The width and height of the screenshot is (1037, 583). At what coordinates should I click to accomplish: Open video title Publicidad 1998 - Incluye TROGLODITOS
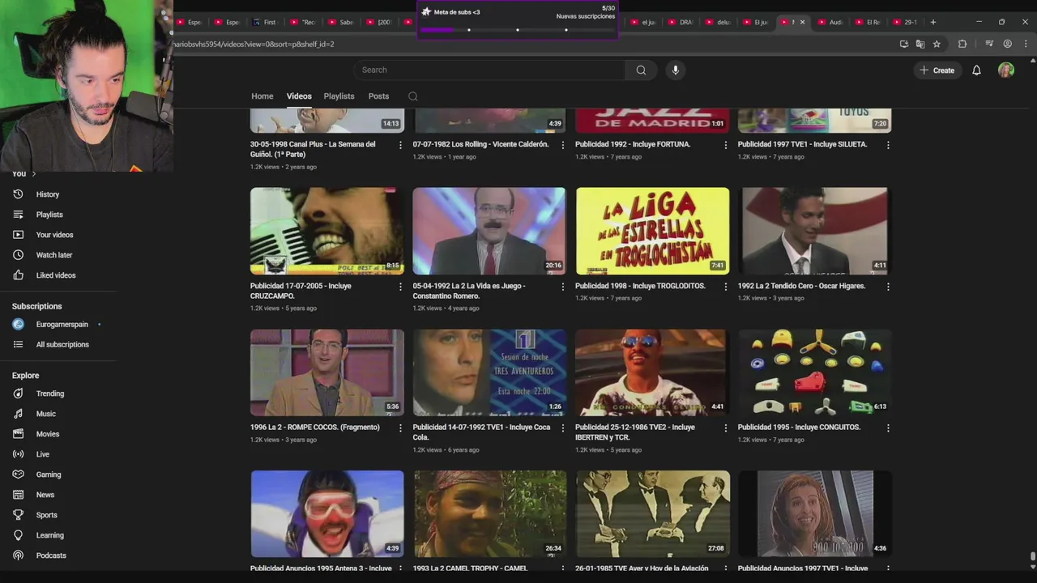pos(640,286)
